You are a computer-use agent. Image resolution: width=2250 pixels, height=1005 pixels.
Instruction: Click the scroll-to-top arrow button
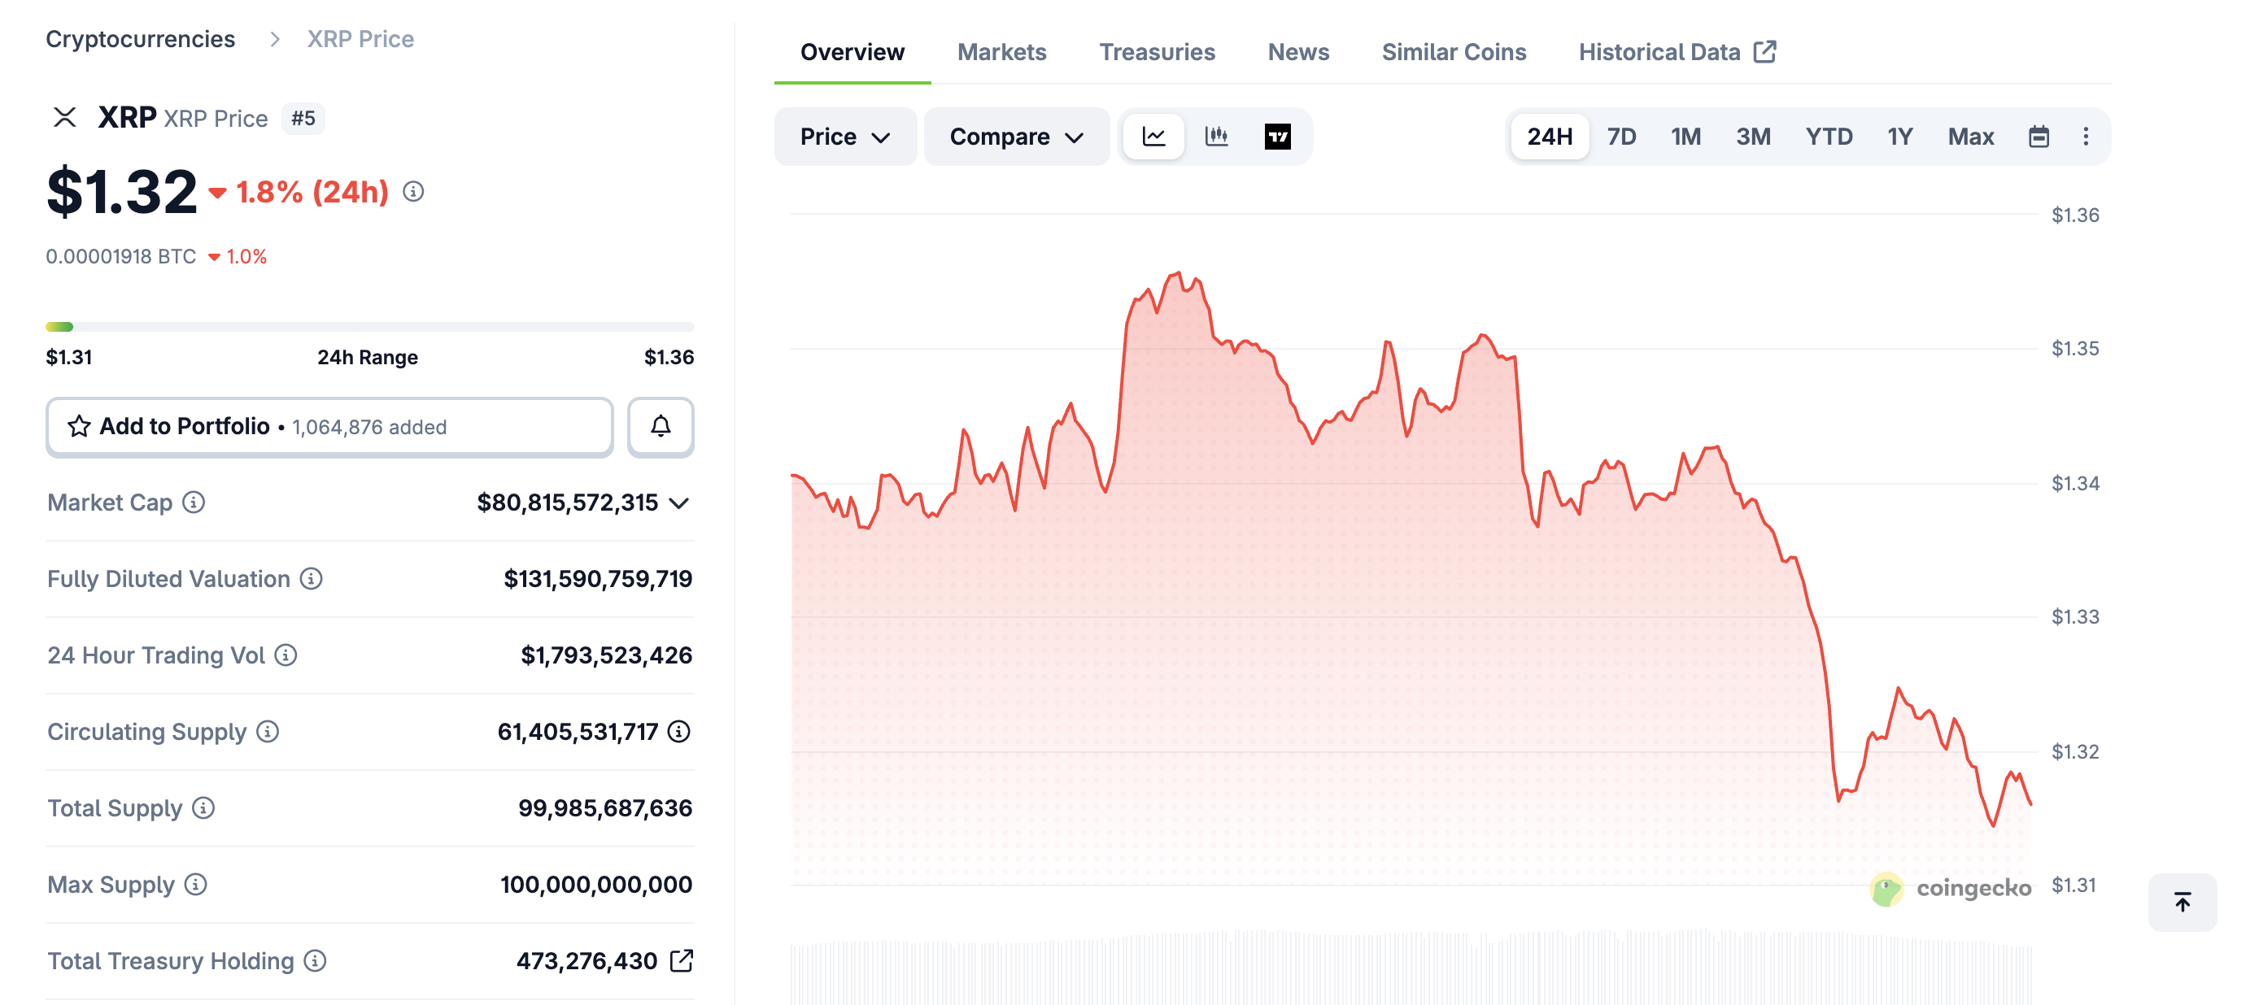pos(2181,903)
